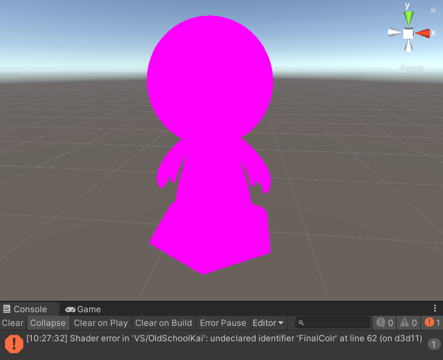The height and width of the screenshot is (360, 443).
Task: Toggle Clear on Build option
Action: (164, 323)
